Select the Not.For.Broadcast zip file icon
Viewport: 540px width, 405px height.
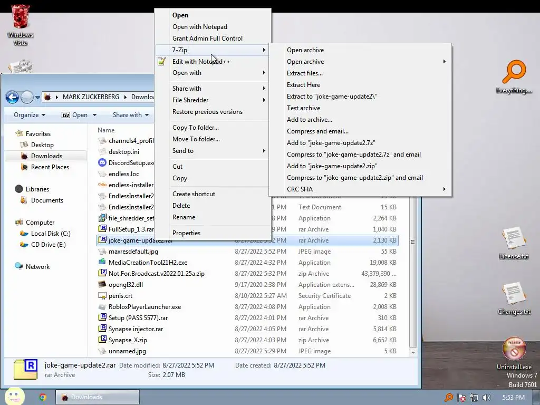click(x=102, y=273)
